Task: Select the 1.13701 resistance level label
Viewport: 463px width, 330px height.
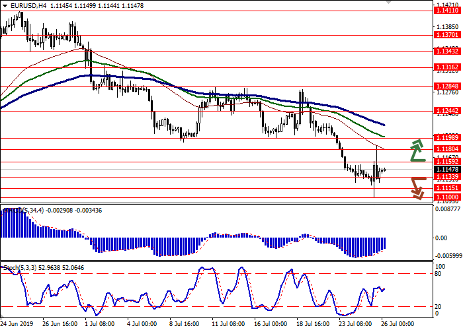Action: tap(447, 35)
